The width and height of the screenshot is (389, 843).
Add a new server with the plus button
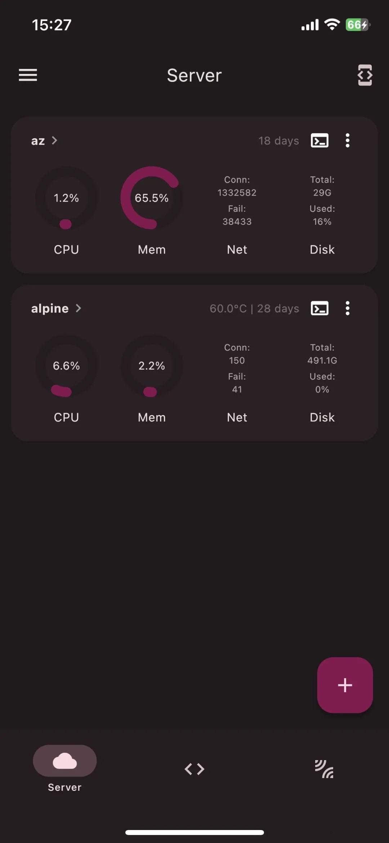click(344, 685)
